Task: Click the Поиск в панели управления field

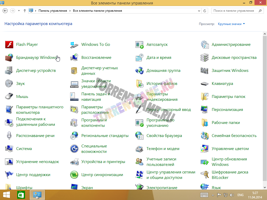Action: pyautogui.click(x=234, y=11)
